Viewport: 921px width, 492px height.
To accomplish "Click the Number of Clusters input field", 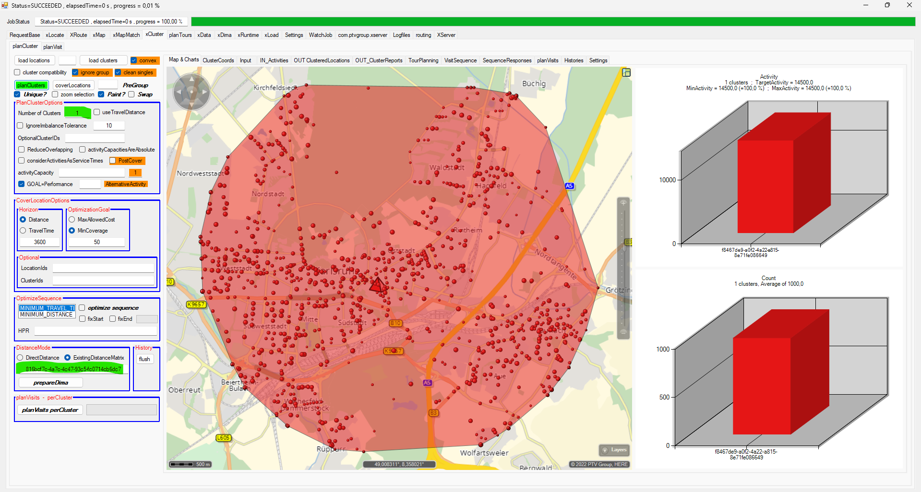I will coord(77,113).
